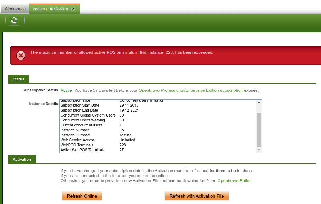Image resolution: width=321 pixels, height=204 pixels.
Task: Click the Refresh Online button
Action: point(82,196)
